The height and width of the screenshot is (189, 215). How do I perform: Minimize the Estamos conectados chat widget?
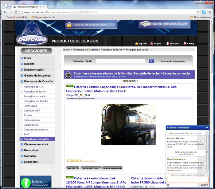[x=207, y=128]
